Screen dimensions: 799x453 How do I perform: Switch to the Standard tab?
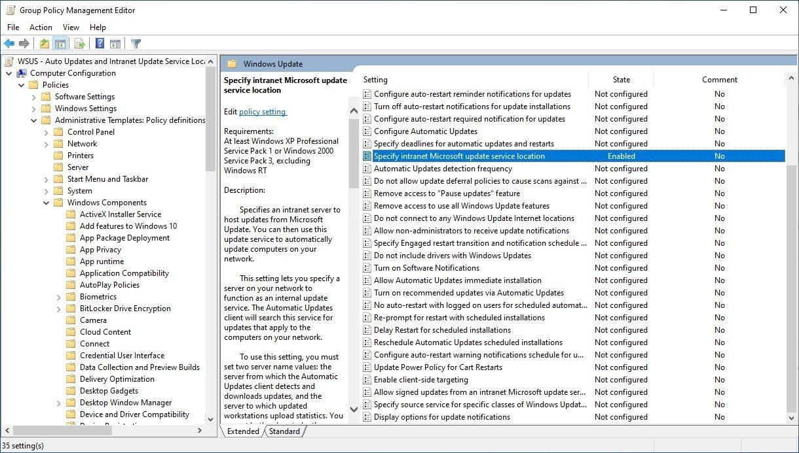coord(284,431)
